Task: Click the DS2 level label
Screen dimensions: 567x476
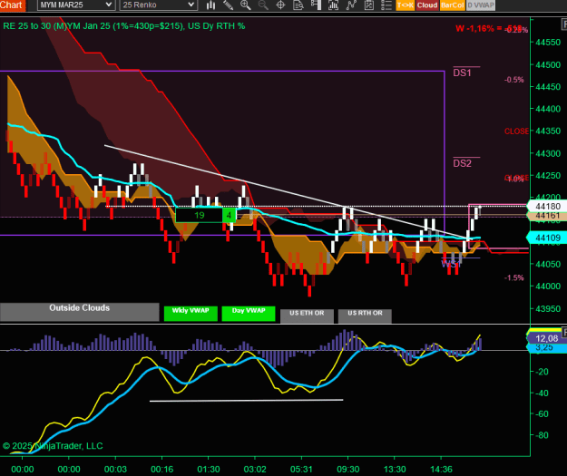Action: pos(462,163)
